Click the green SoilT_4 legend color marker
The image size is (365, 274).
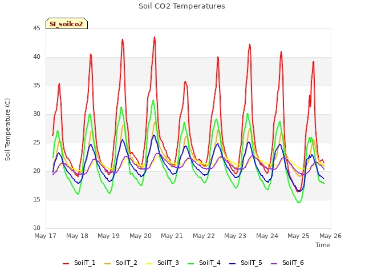point(191,264)
